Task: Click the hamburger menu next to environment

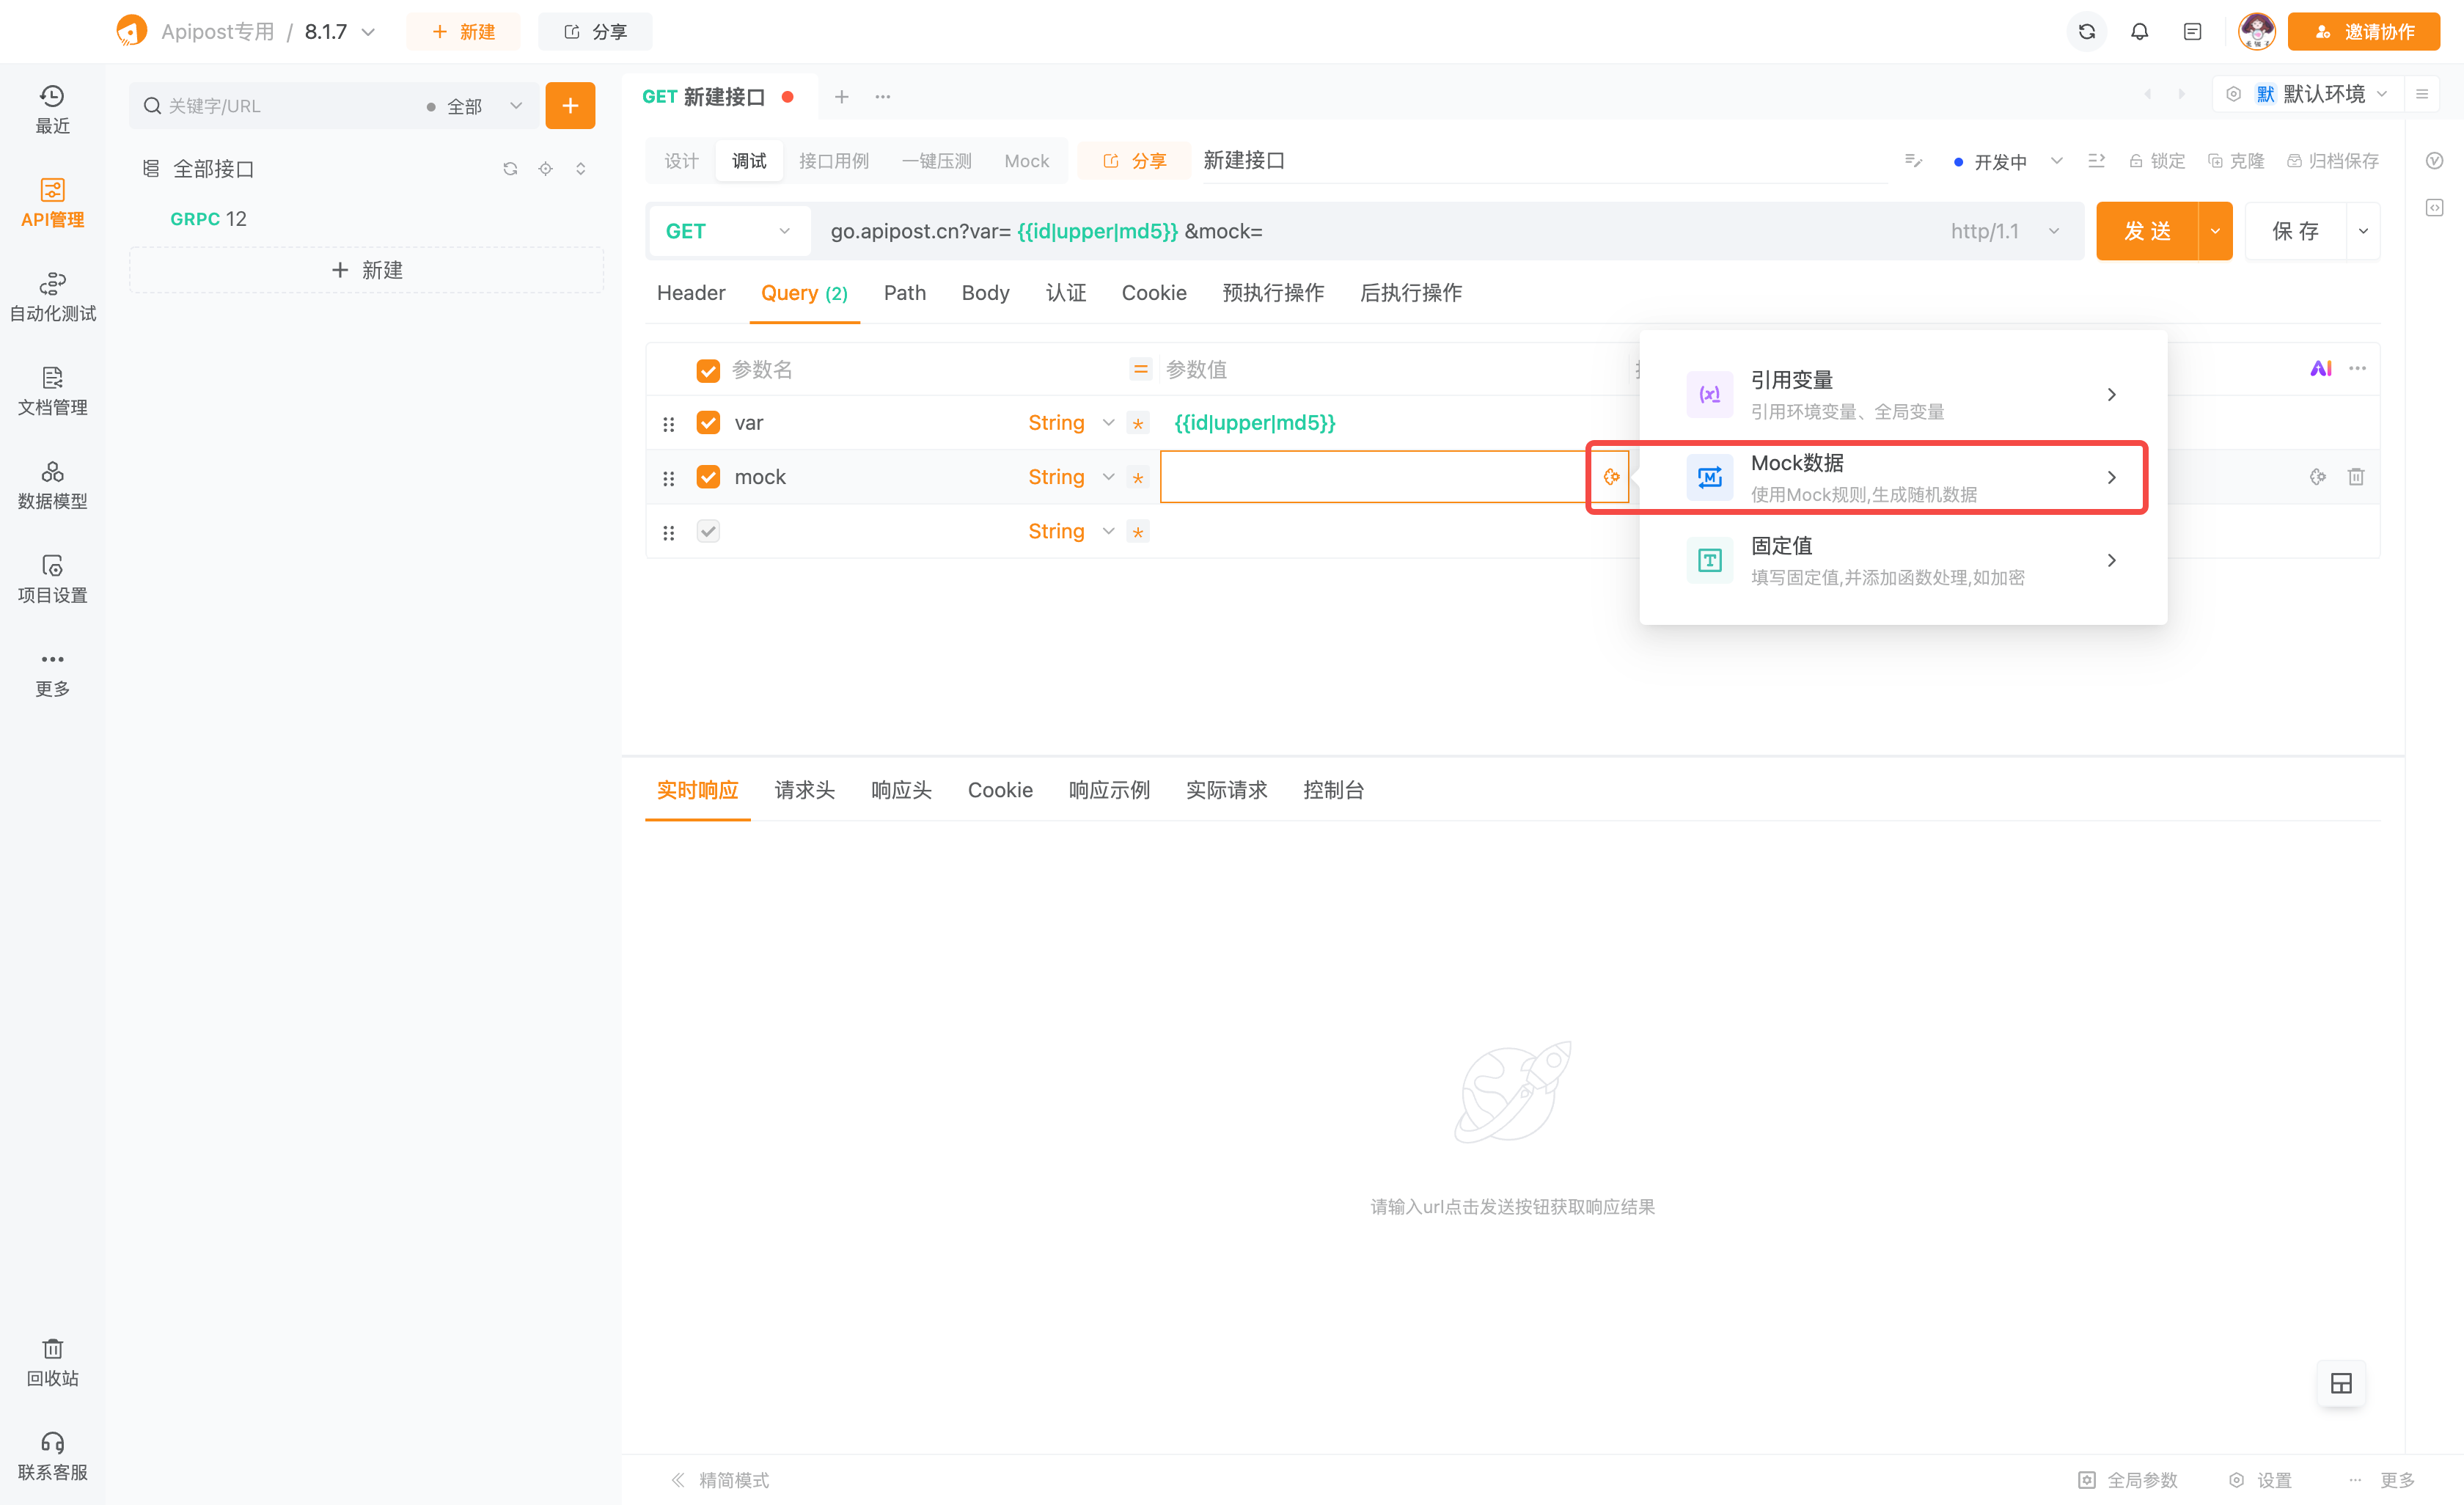Action: click(x=2422, y=94)
